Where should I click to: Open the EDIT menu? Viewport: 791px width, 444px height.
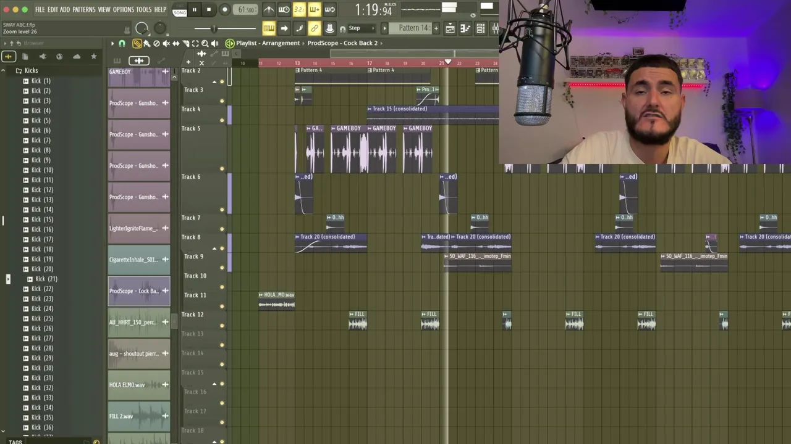coord(53,9)
